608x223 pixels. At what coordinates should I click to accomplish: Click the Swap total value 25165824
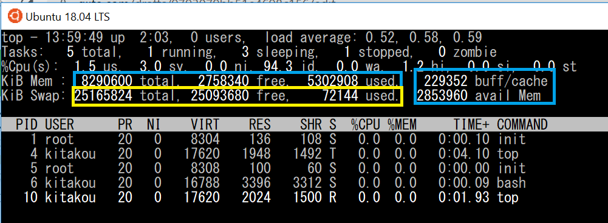point(103,95)
